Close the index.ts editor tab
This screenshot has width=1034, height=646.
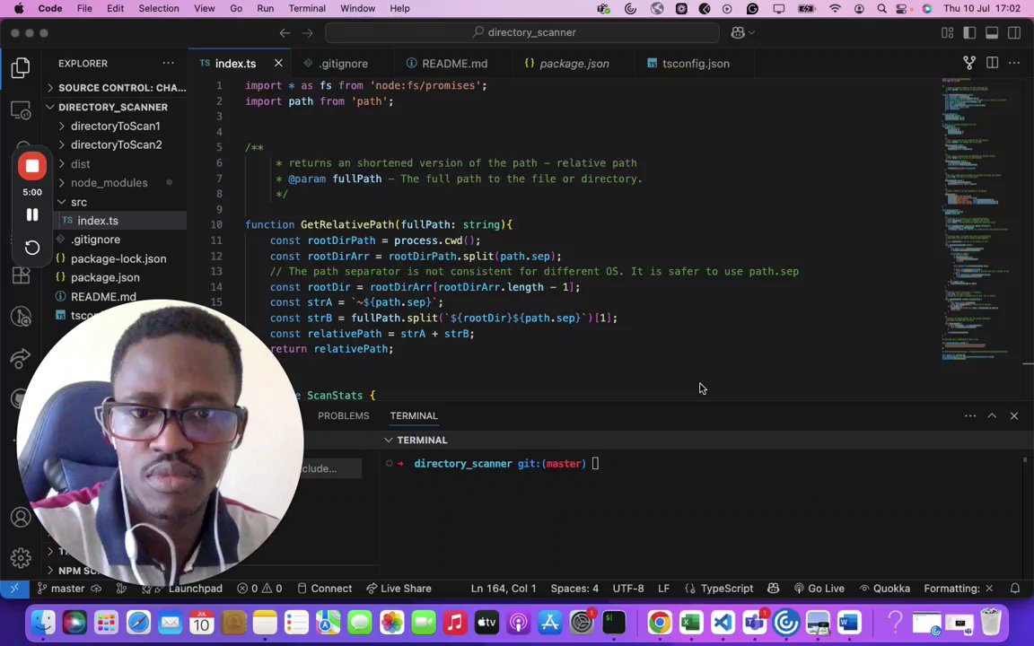[278, 64]
